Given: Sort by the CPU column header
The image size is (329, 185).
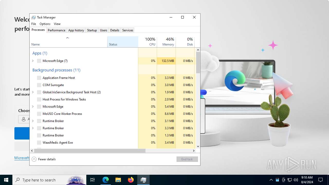Looking at the screenshot, I should [148, 42].
